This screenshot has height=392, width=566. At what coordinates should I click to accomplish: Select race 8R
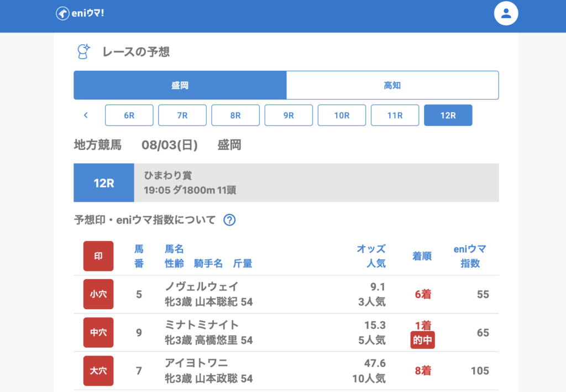pos(235,116)
